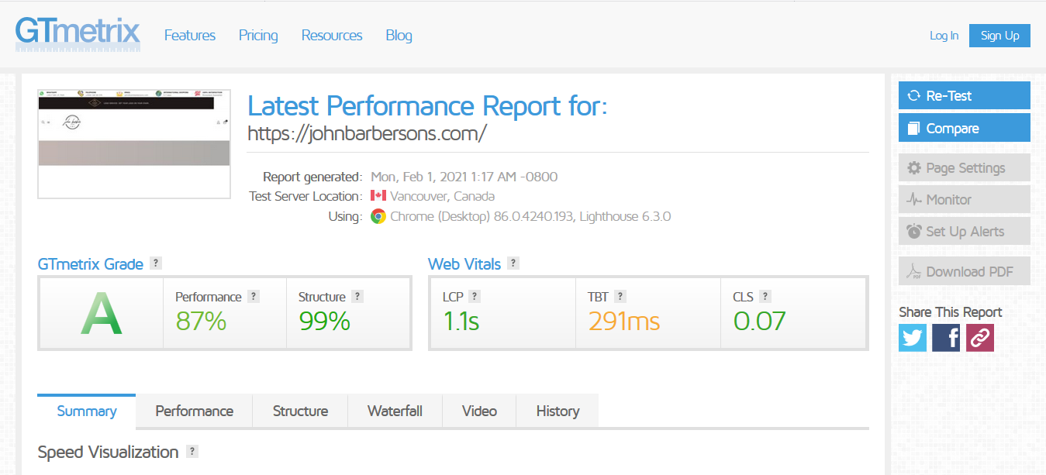Viewport: 1046px width, 475px height.
Task: Click the Web Vitals heading text
Action: (464, 264)
